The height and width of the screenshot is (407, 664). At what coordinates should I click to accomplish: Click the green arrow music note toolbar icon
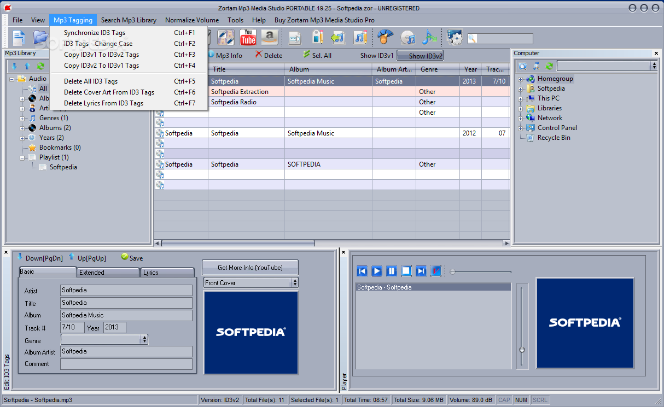pyautogui.click(x=338, y=37)
